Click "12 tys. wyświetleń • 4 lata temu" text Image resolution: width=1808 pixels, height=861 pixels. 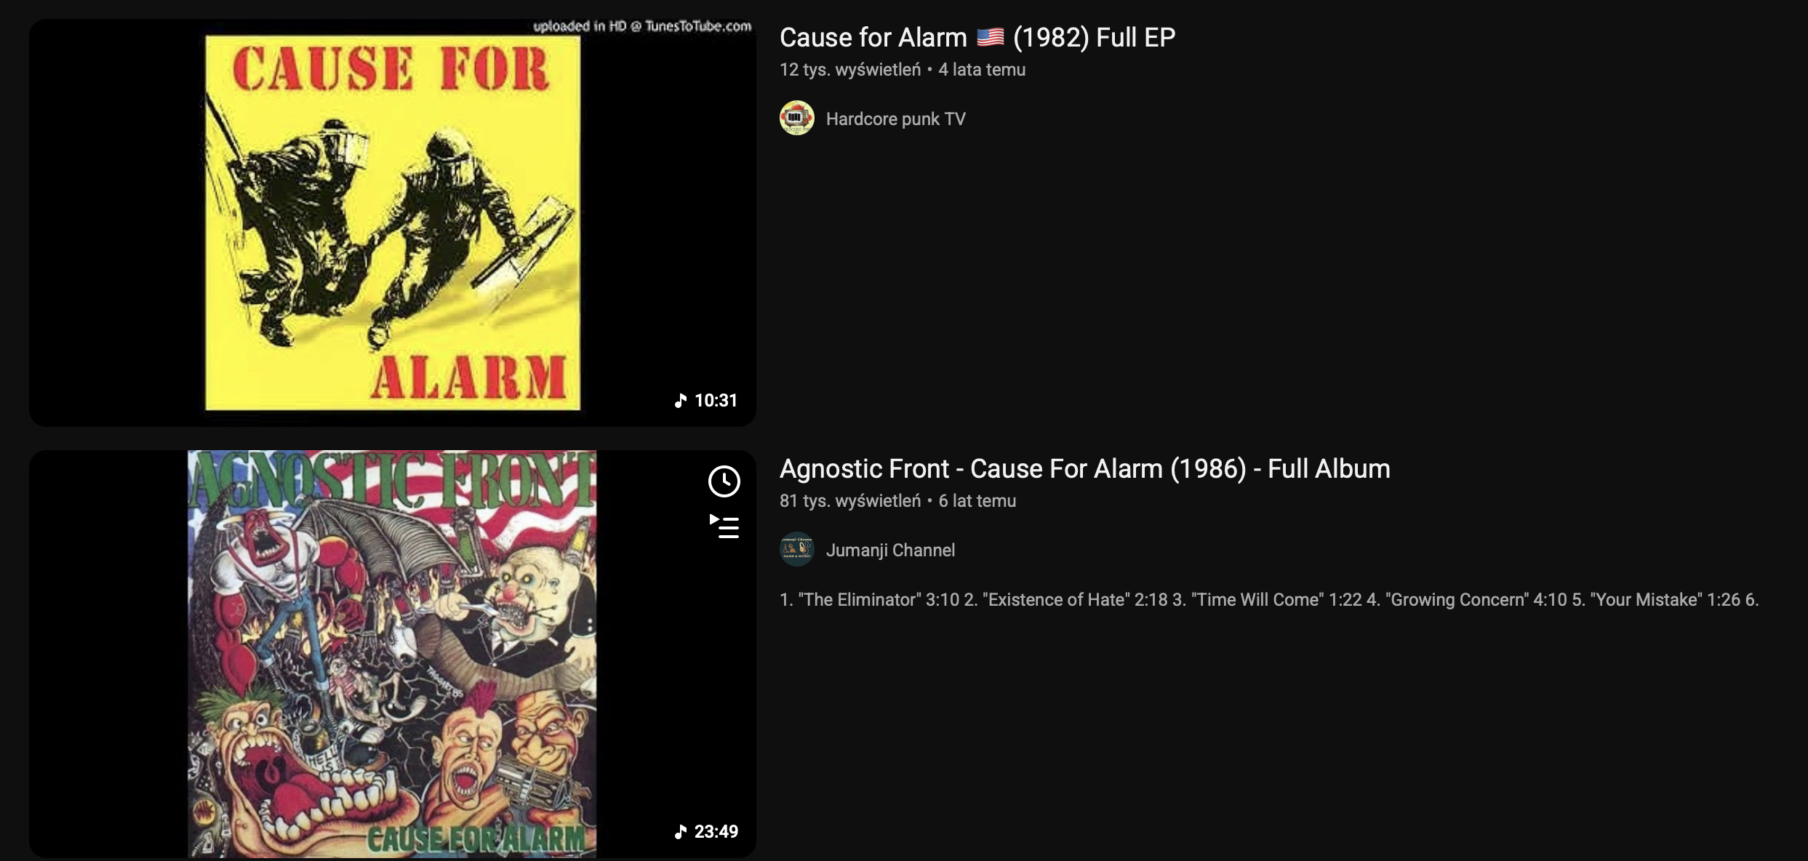903,70
